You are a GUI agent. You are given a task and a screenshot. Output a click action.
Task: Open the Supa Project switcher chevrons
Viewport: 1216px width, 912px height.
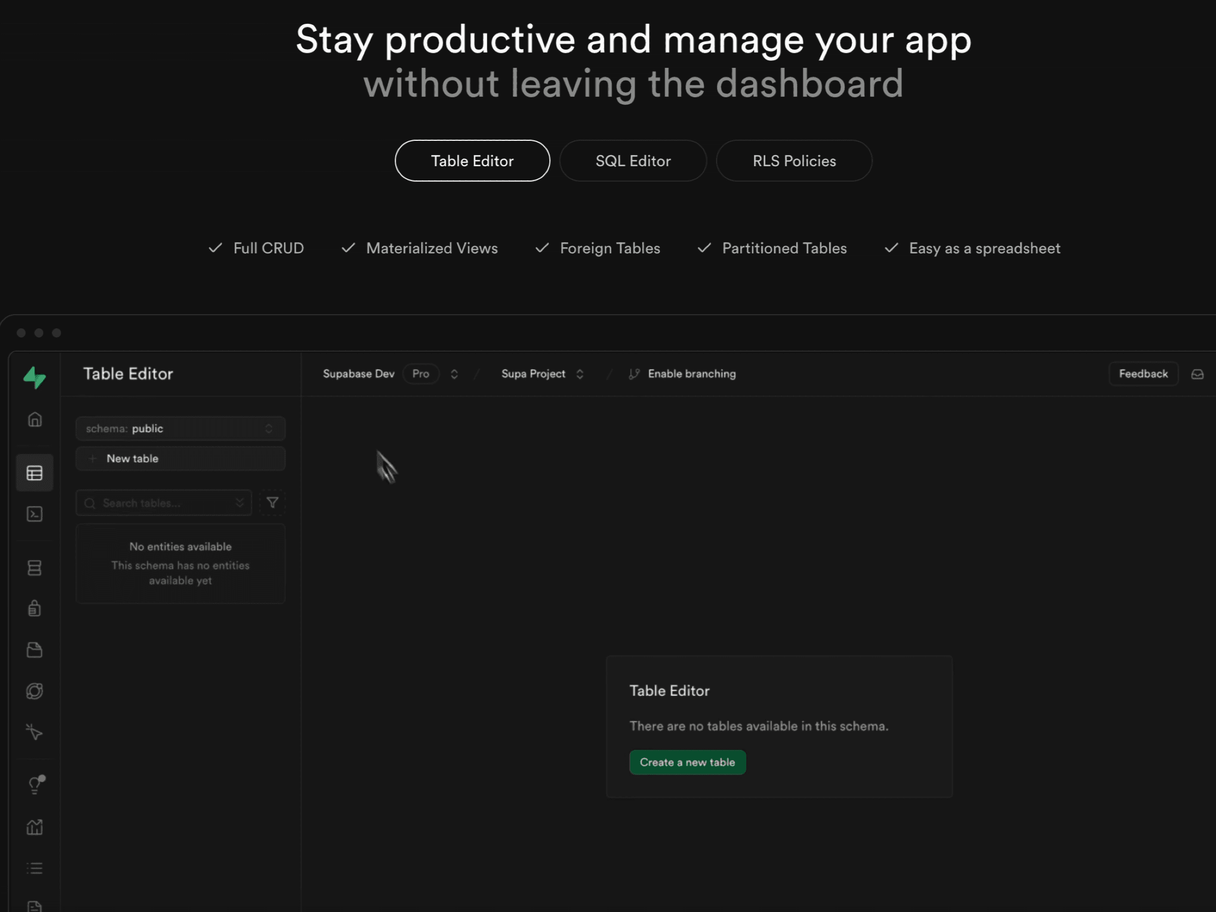tap(580, 374)
